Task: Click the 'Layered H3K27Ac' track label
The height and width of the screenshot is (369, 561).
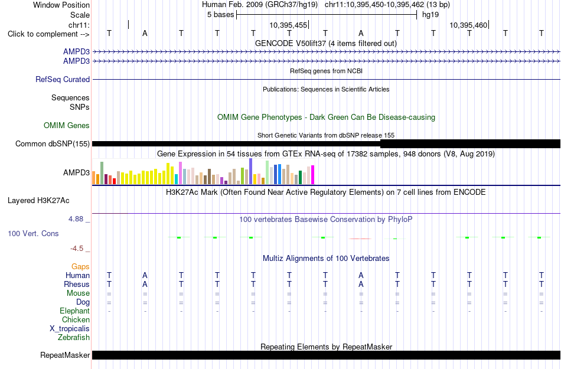Action: (x=38, y=201)
